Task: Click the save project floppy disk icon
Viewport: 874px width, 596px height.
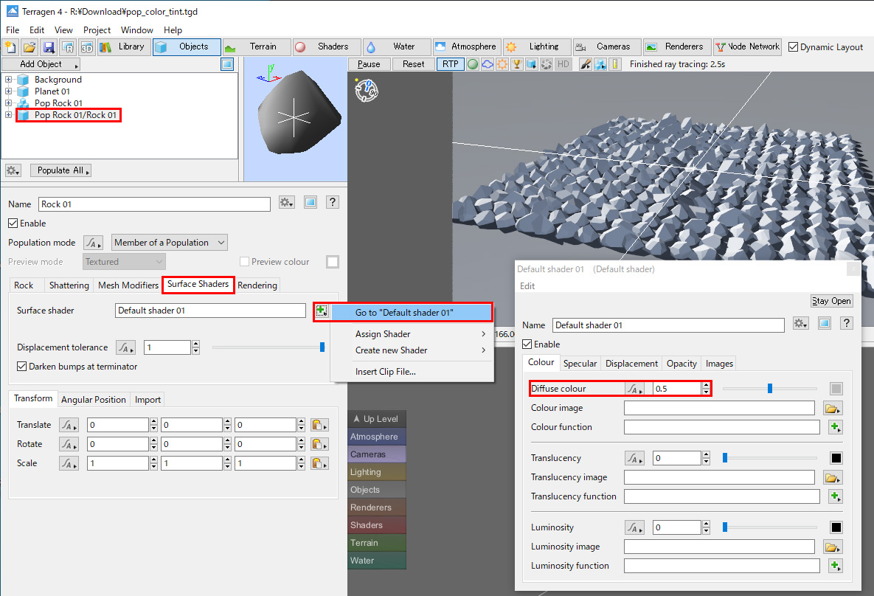Action: tap(49, 47)
